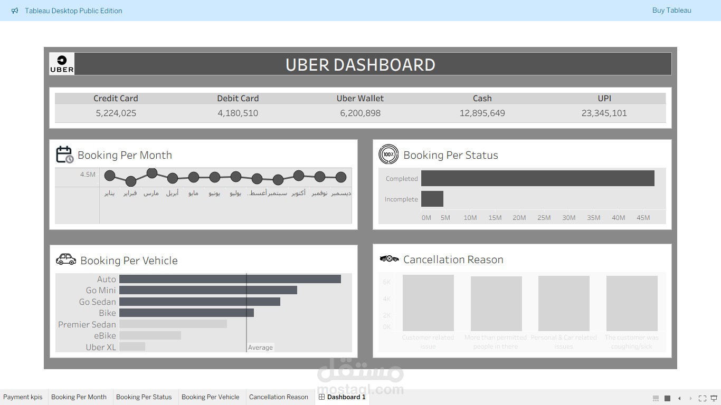This screenshot has width=721, height=405.
Task: Click the calendar icon beside Booking Per Month
Action: click(x=65, y=154)
